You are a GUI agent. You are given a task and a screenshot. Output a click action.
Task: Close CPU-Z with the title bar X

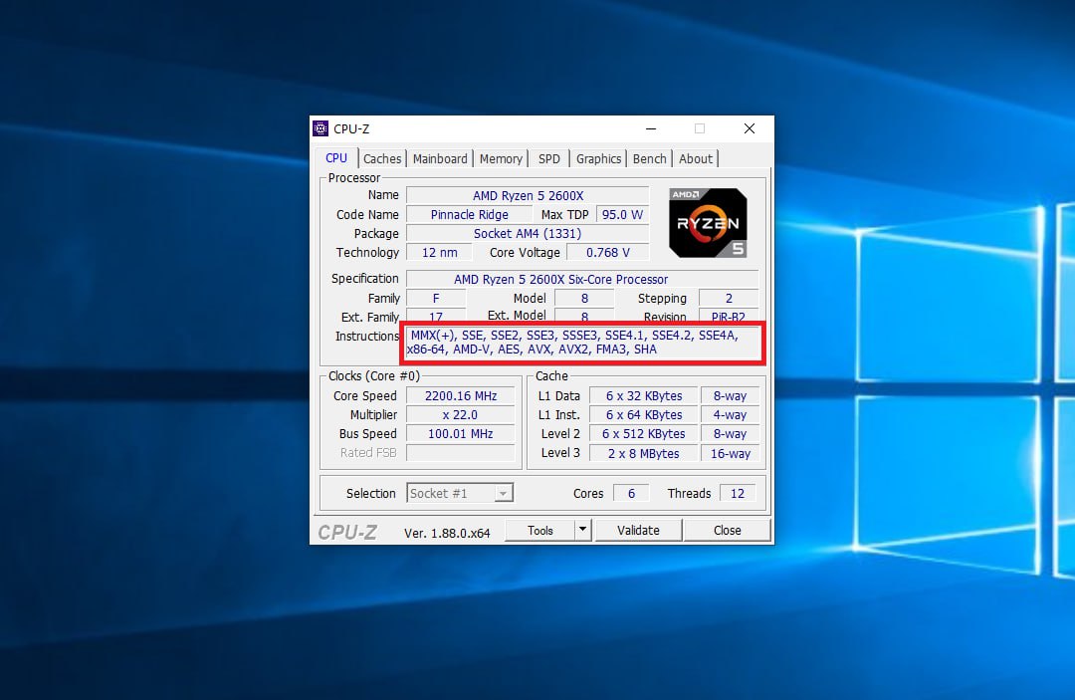click(x=750, y=128)
